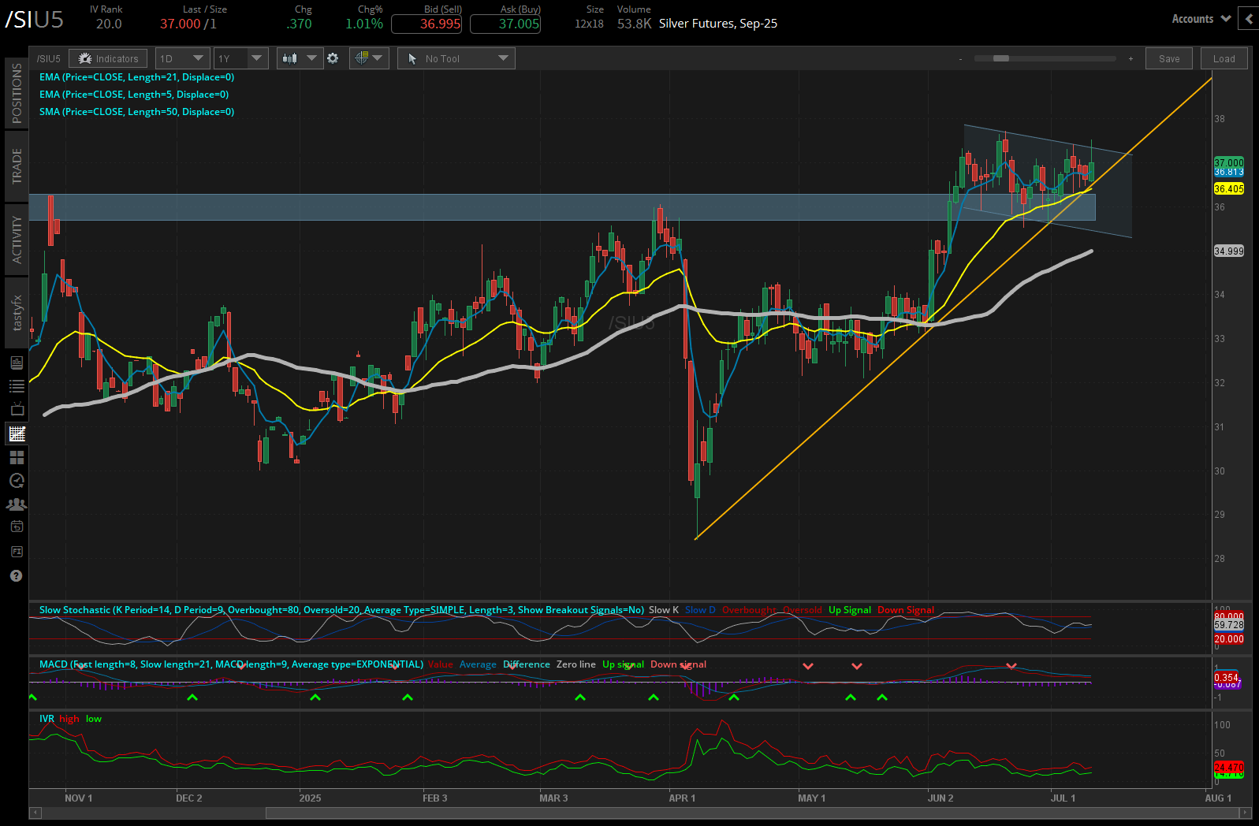Image resolution: width=1259 pixels, height=826 pixels.
Task: Collapse panel with top-right chevron arrow
Action: tap(1249, 19)
